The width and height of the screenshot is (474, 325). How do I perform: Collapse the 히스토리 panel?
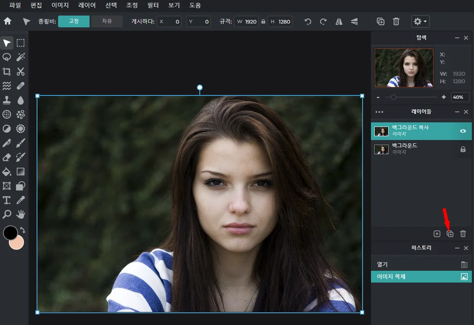[457, 248]
